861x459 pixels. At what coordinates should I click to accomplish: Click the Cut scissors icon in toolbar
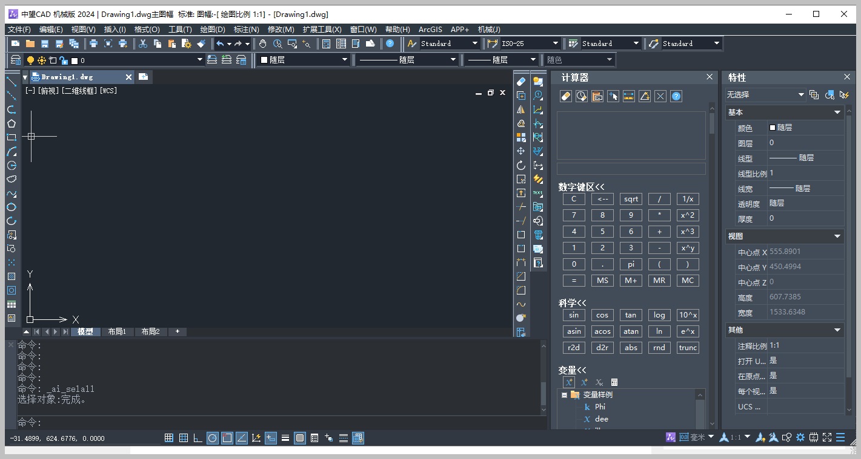(x=143, y=44)
